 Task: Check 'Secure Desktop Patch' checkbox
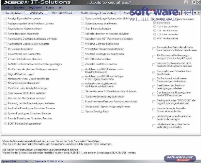[83, 111]
